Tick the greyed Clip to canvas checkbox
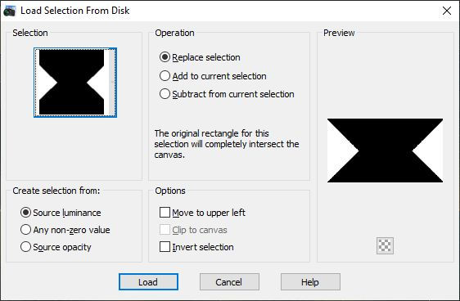 pos(193,230)
